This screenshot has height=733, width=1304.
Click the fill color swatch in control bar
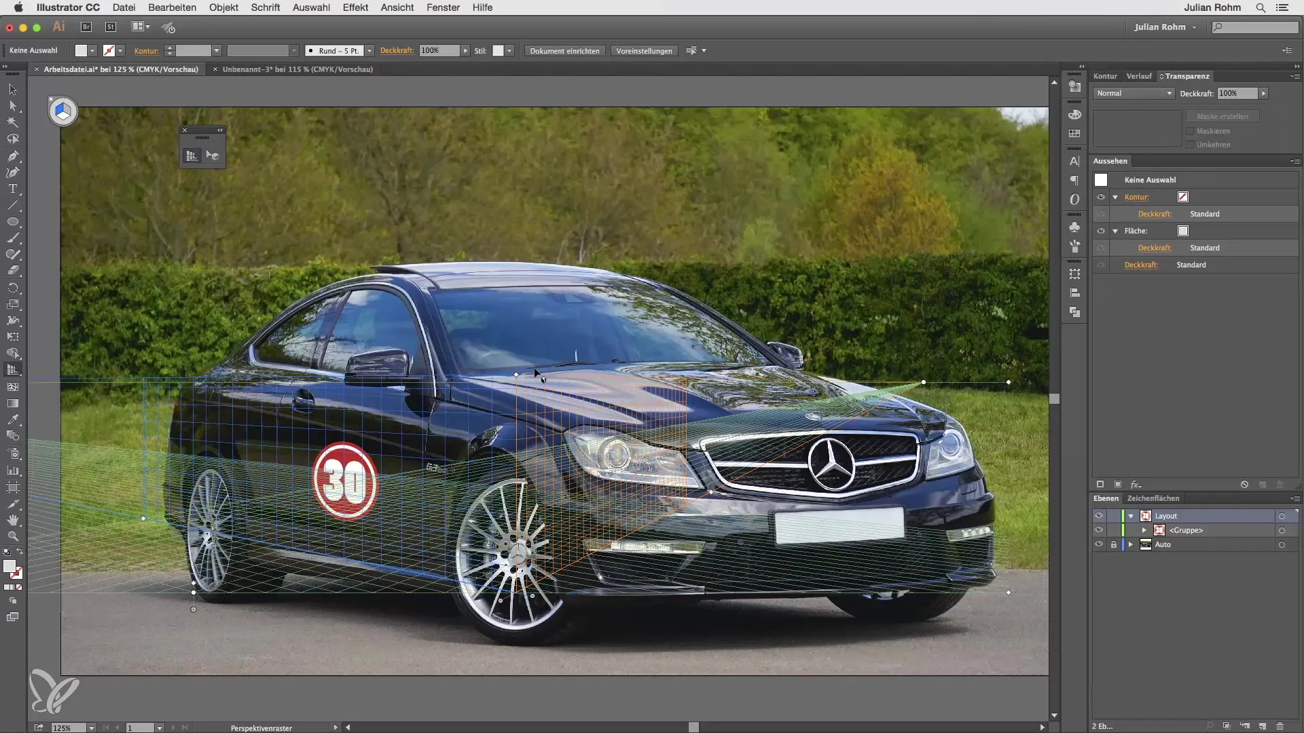[81, 51]
